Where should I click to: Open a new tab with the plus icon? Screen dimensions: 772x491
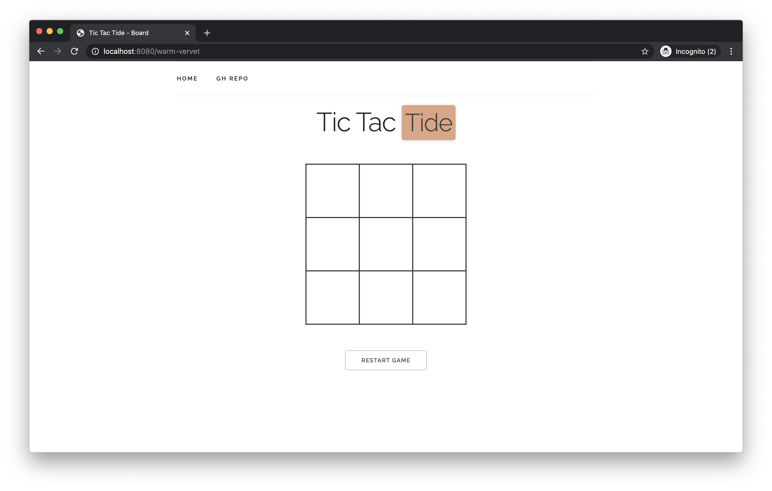tap(207, 33)
